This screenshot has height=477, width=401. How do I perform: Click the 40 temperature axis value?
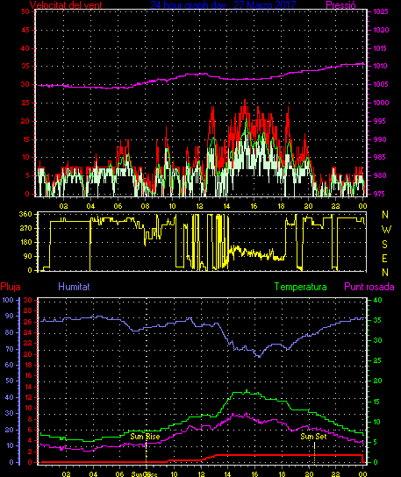point(377,300)
